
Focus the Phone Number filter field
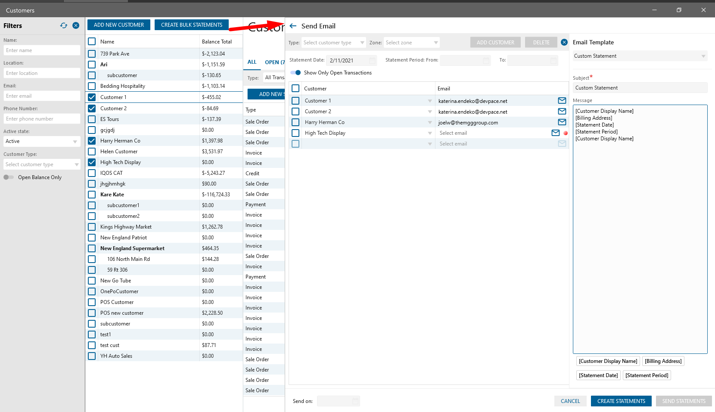pyautogui.click(x=42, y=119)
